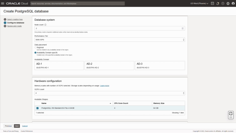This screenshot has width=236, height=133.
Task: Open the OCPU count dropdown
Action: click(110, 93)
